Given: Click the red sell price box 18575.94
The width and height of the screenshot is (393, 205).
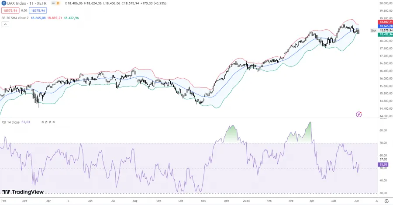Looking at the screenshot, I should 10,10.
